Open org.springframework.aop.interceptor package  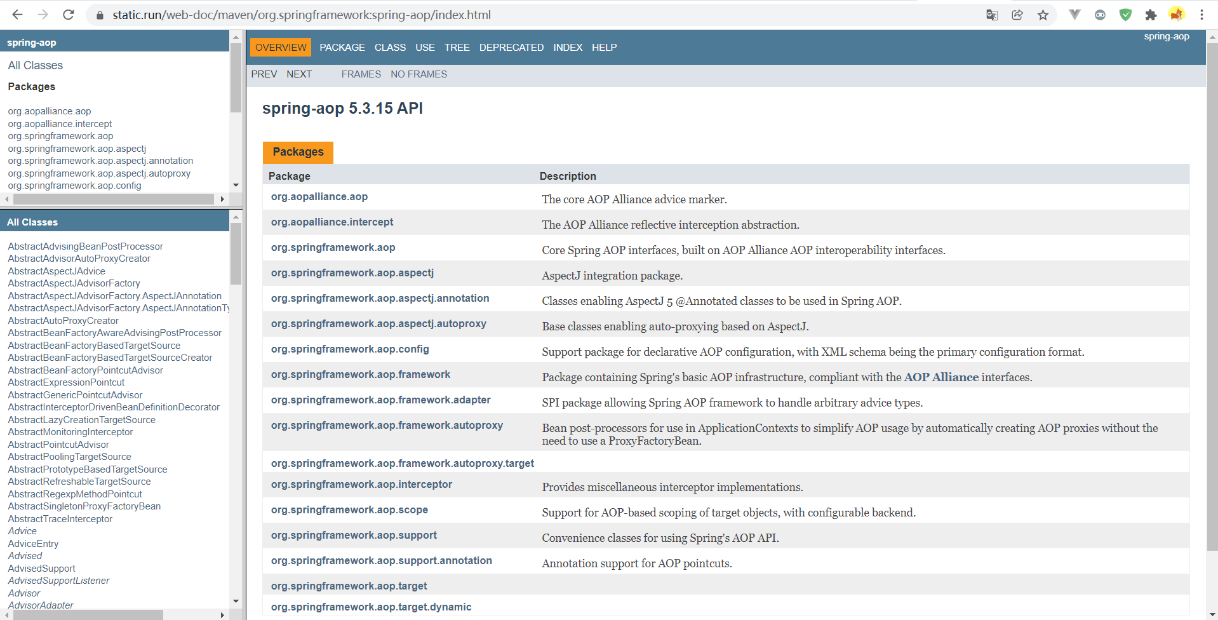[361, 484]
